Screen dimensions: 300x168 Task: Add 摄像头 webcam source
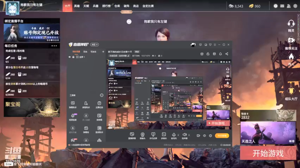142,136
